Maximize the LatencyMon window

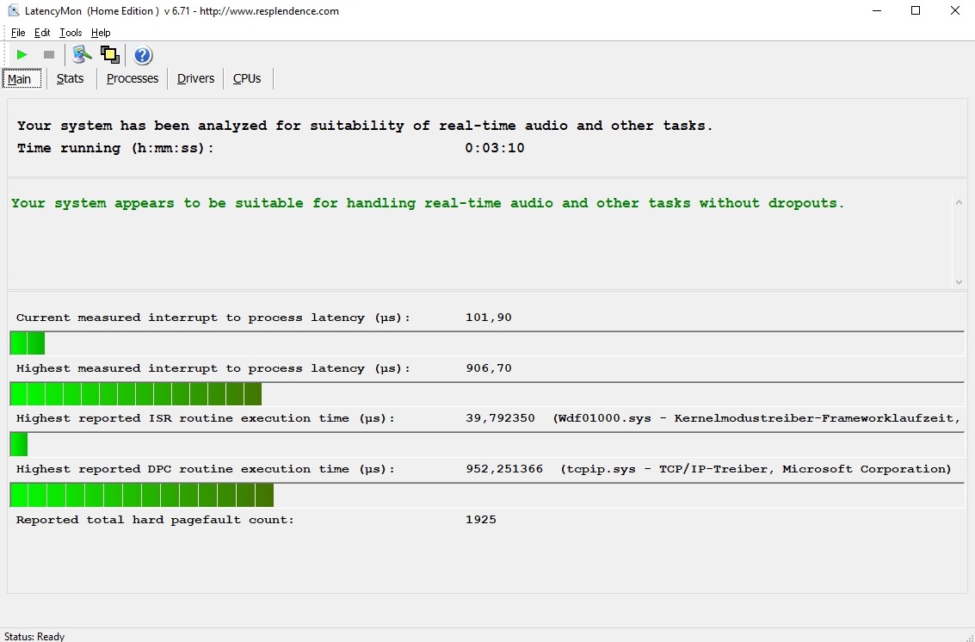[916, 11]
